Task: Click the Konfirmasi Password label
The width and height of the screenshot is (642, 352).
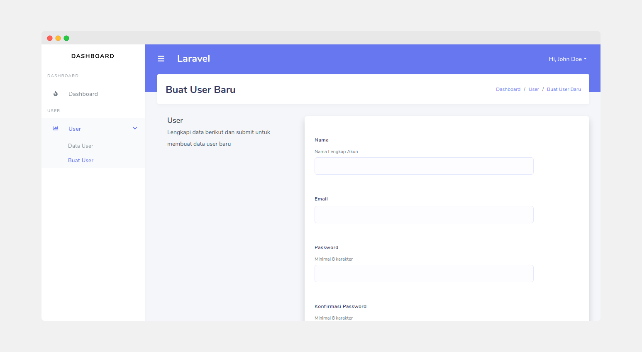Action: 341,306
